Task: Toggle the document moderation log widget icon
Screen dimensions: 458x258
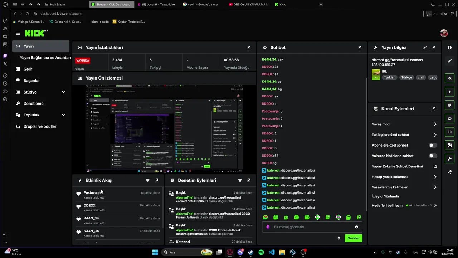Action: pyautogui.click(x=449, y=105)
